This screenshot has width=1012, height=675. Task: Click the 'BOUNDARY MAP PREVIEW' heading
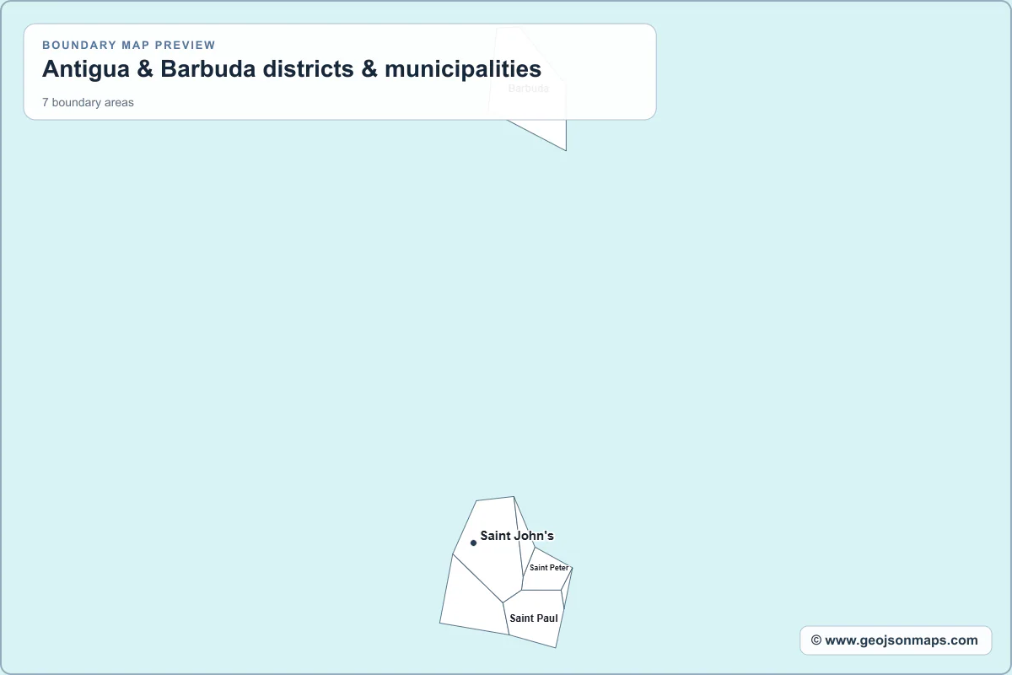(129, 45)
